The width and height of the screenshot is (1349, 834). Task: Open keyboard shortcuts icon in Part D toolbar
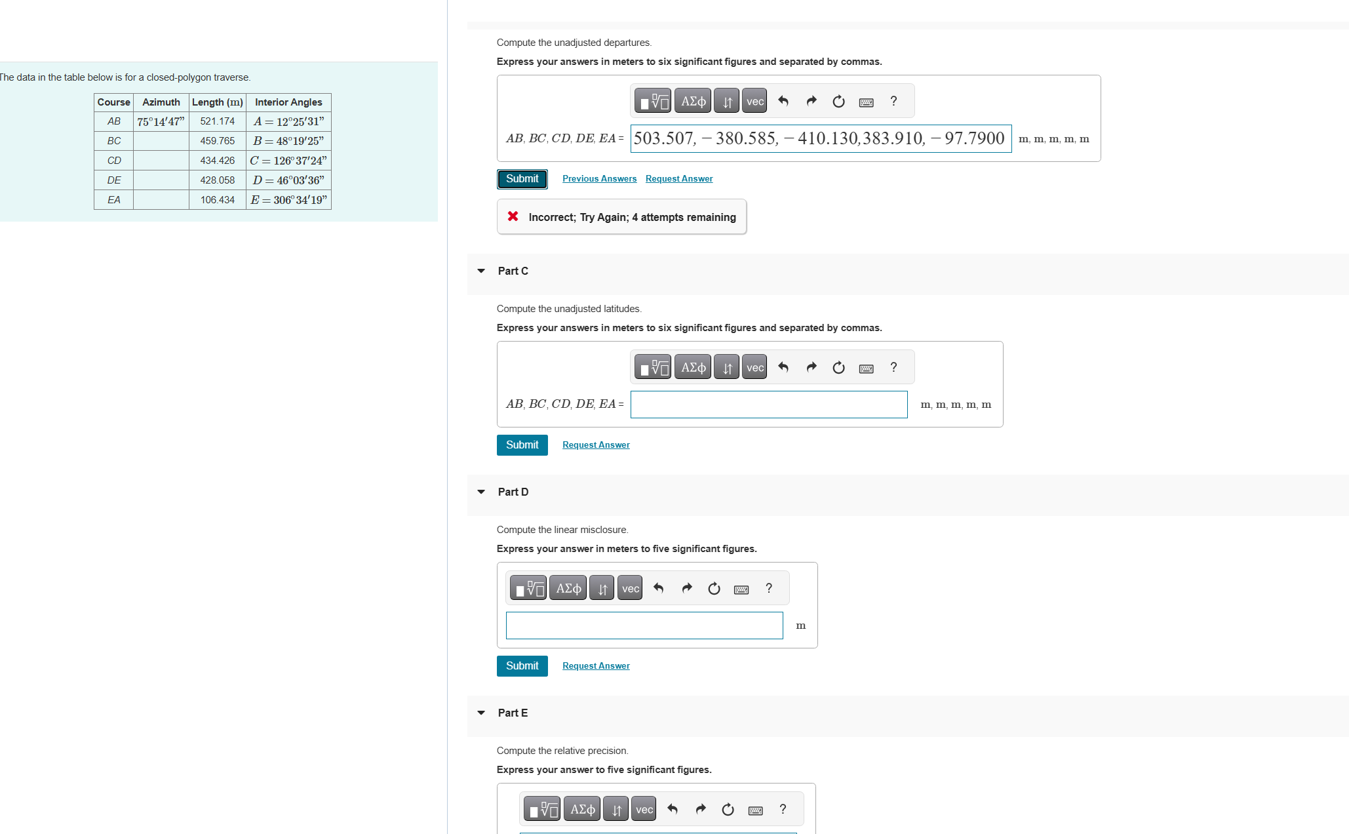click(x=741, y=589)
